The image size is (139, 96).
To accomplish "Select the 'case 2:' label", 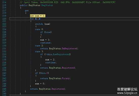I will click(x=39, y=46).
